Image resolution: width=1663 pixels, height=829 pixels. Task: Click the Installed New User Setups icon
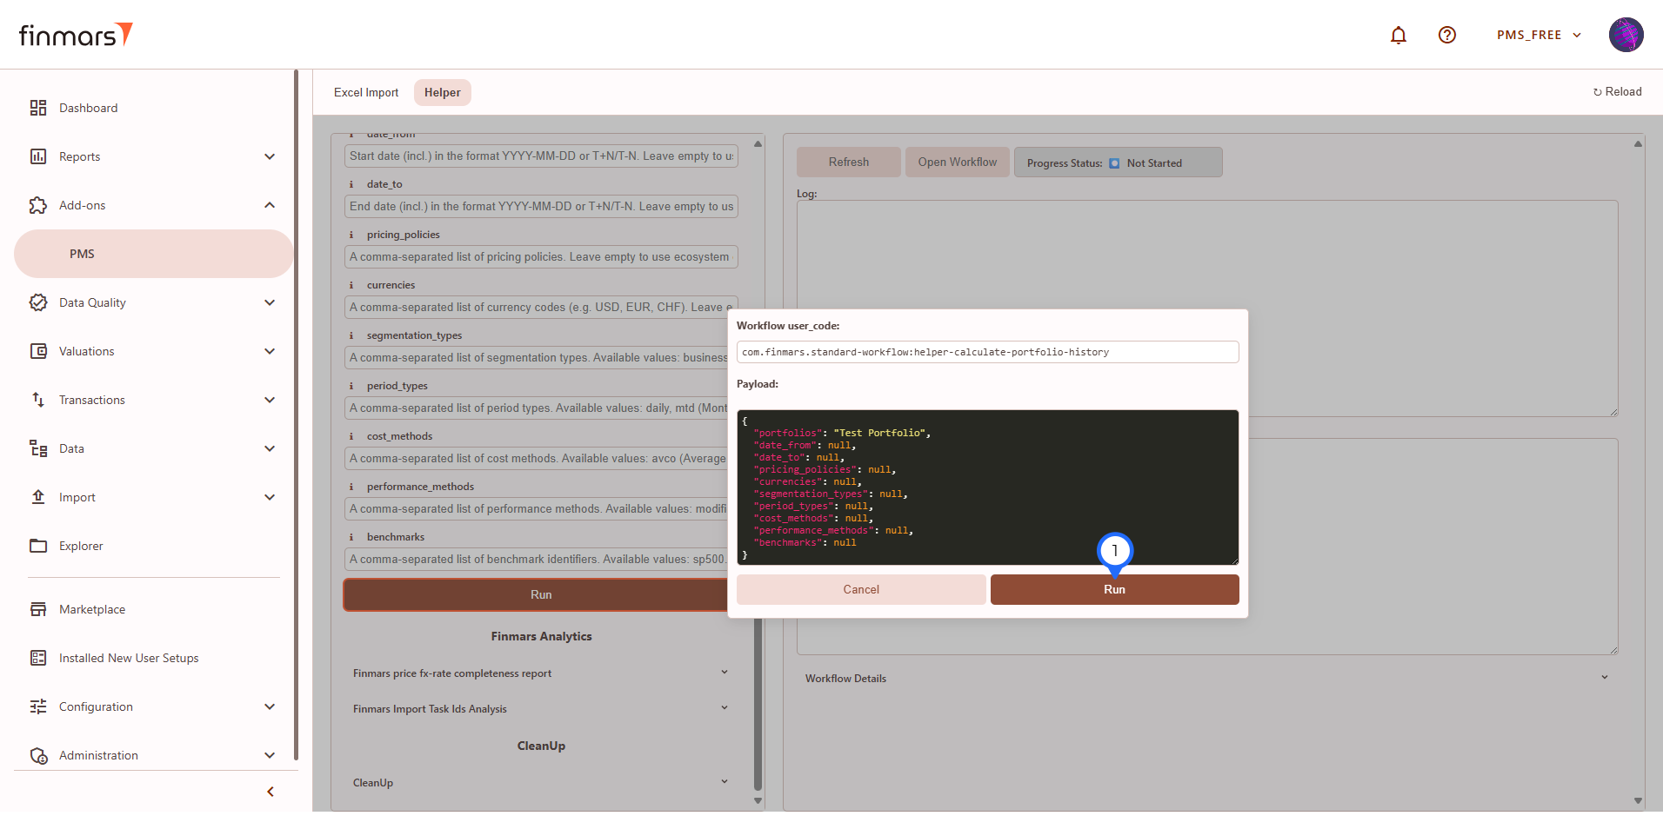[x=38, y=658]
